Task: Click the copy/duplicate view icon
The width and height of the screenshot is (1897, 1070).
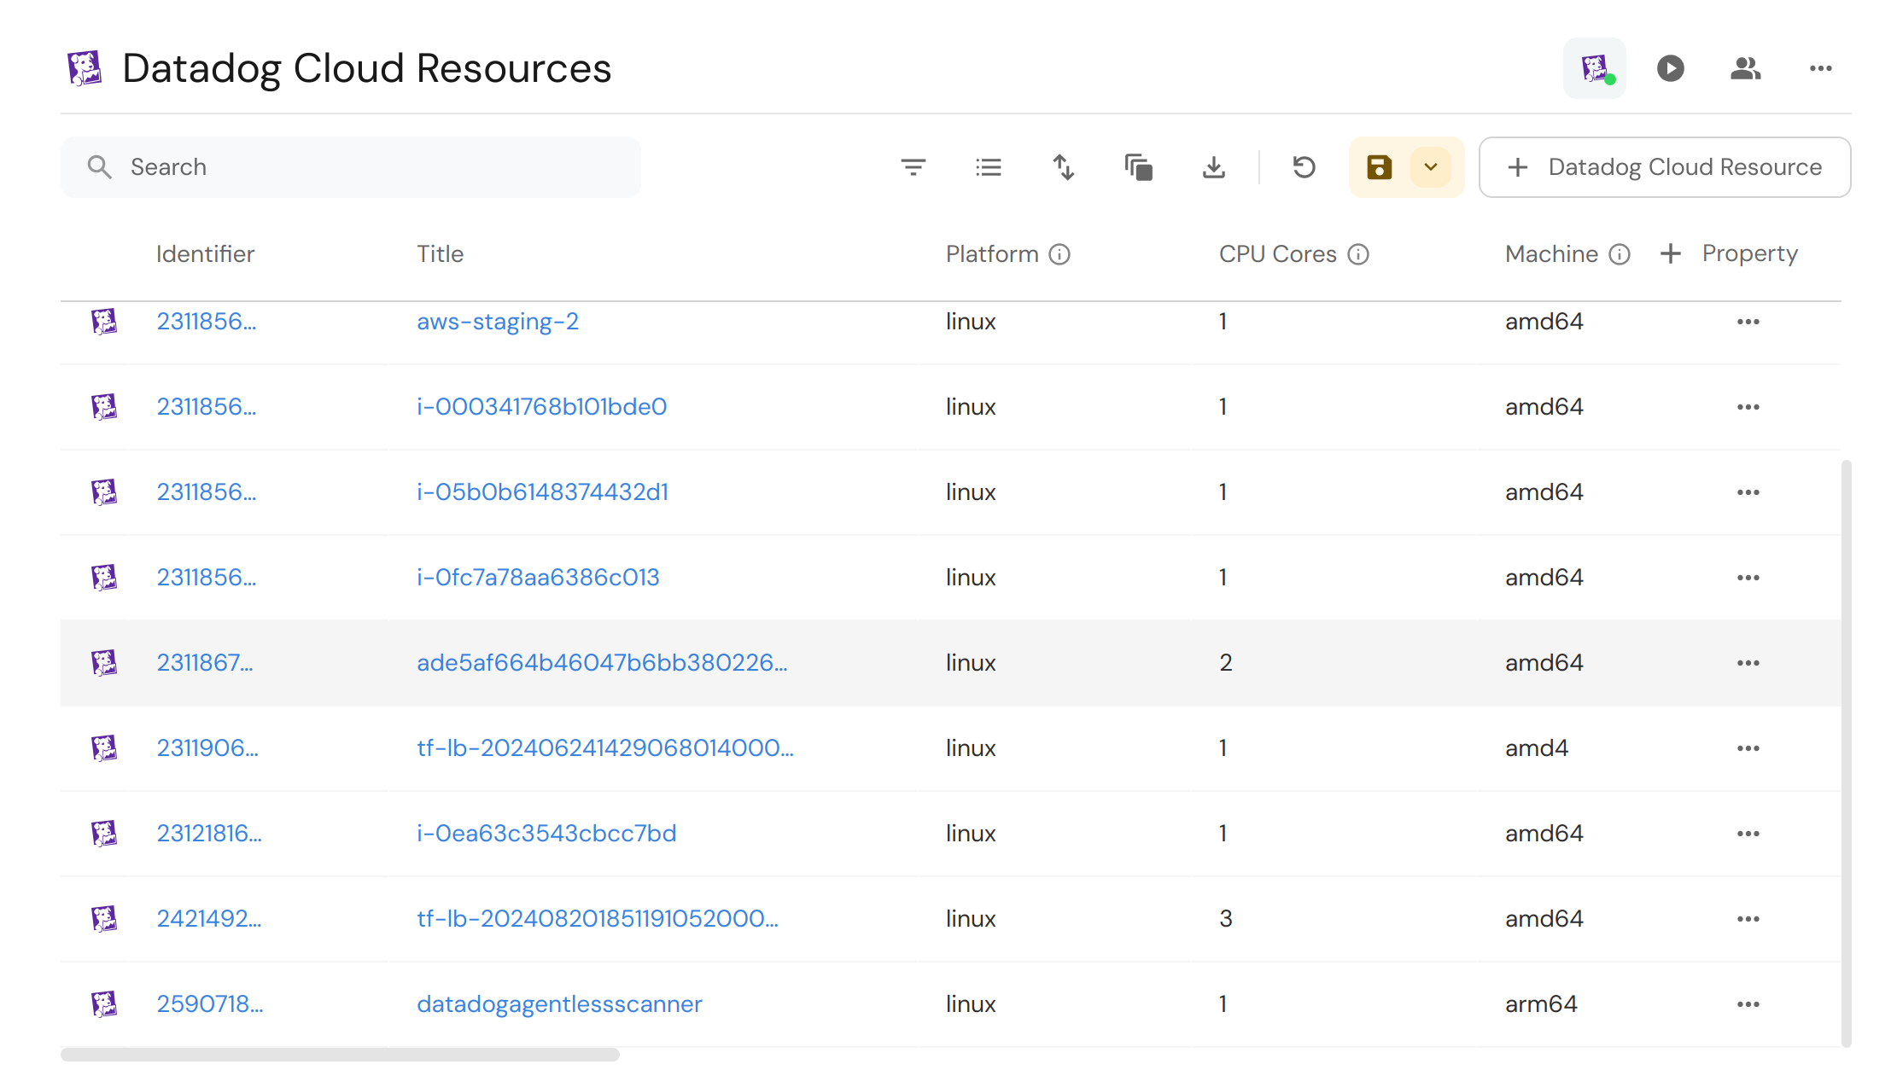Action: 1138,167
